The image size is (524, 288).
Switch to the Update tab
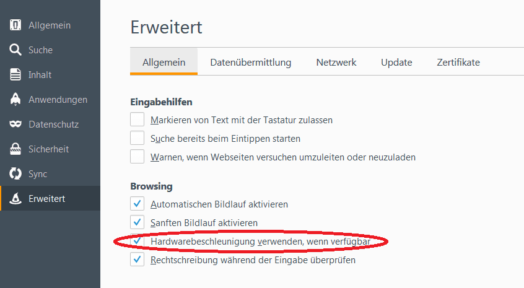point(396,62)
